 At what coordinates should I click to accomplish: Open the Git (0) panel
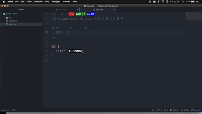click(185, 110)
